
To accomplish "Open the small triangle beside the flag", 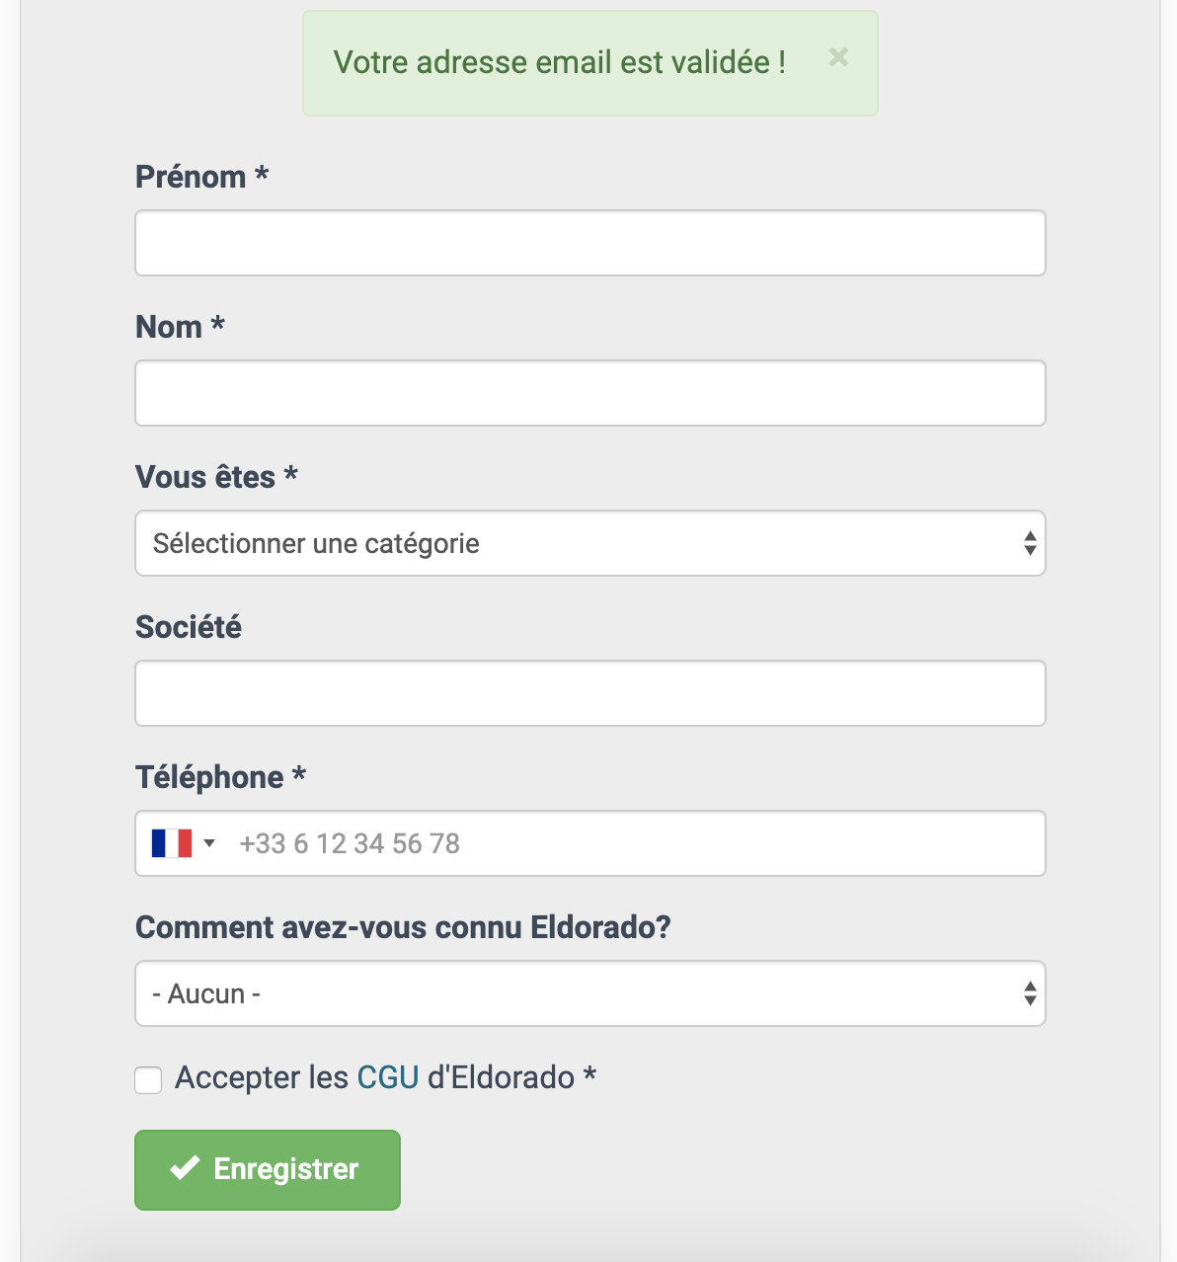I will point(209,843).
